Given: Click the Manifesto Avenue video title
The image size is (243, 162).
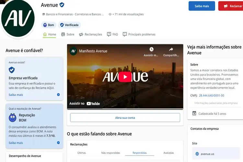Looking at the screenshot, I should tap(93, 51).
